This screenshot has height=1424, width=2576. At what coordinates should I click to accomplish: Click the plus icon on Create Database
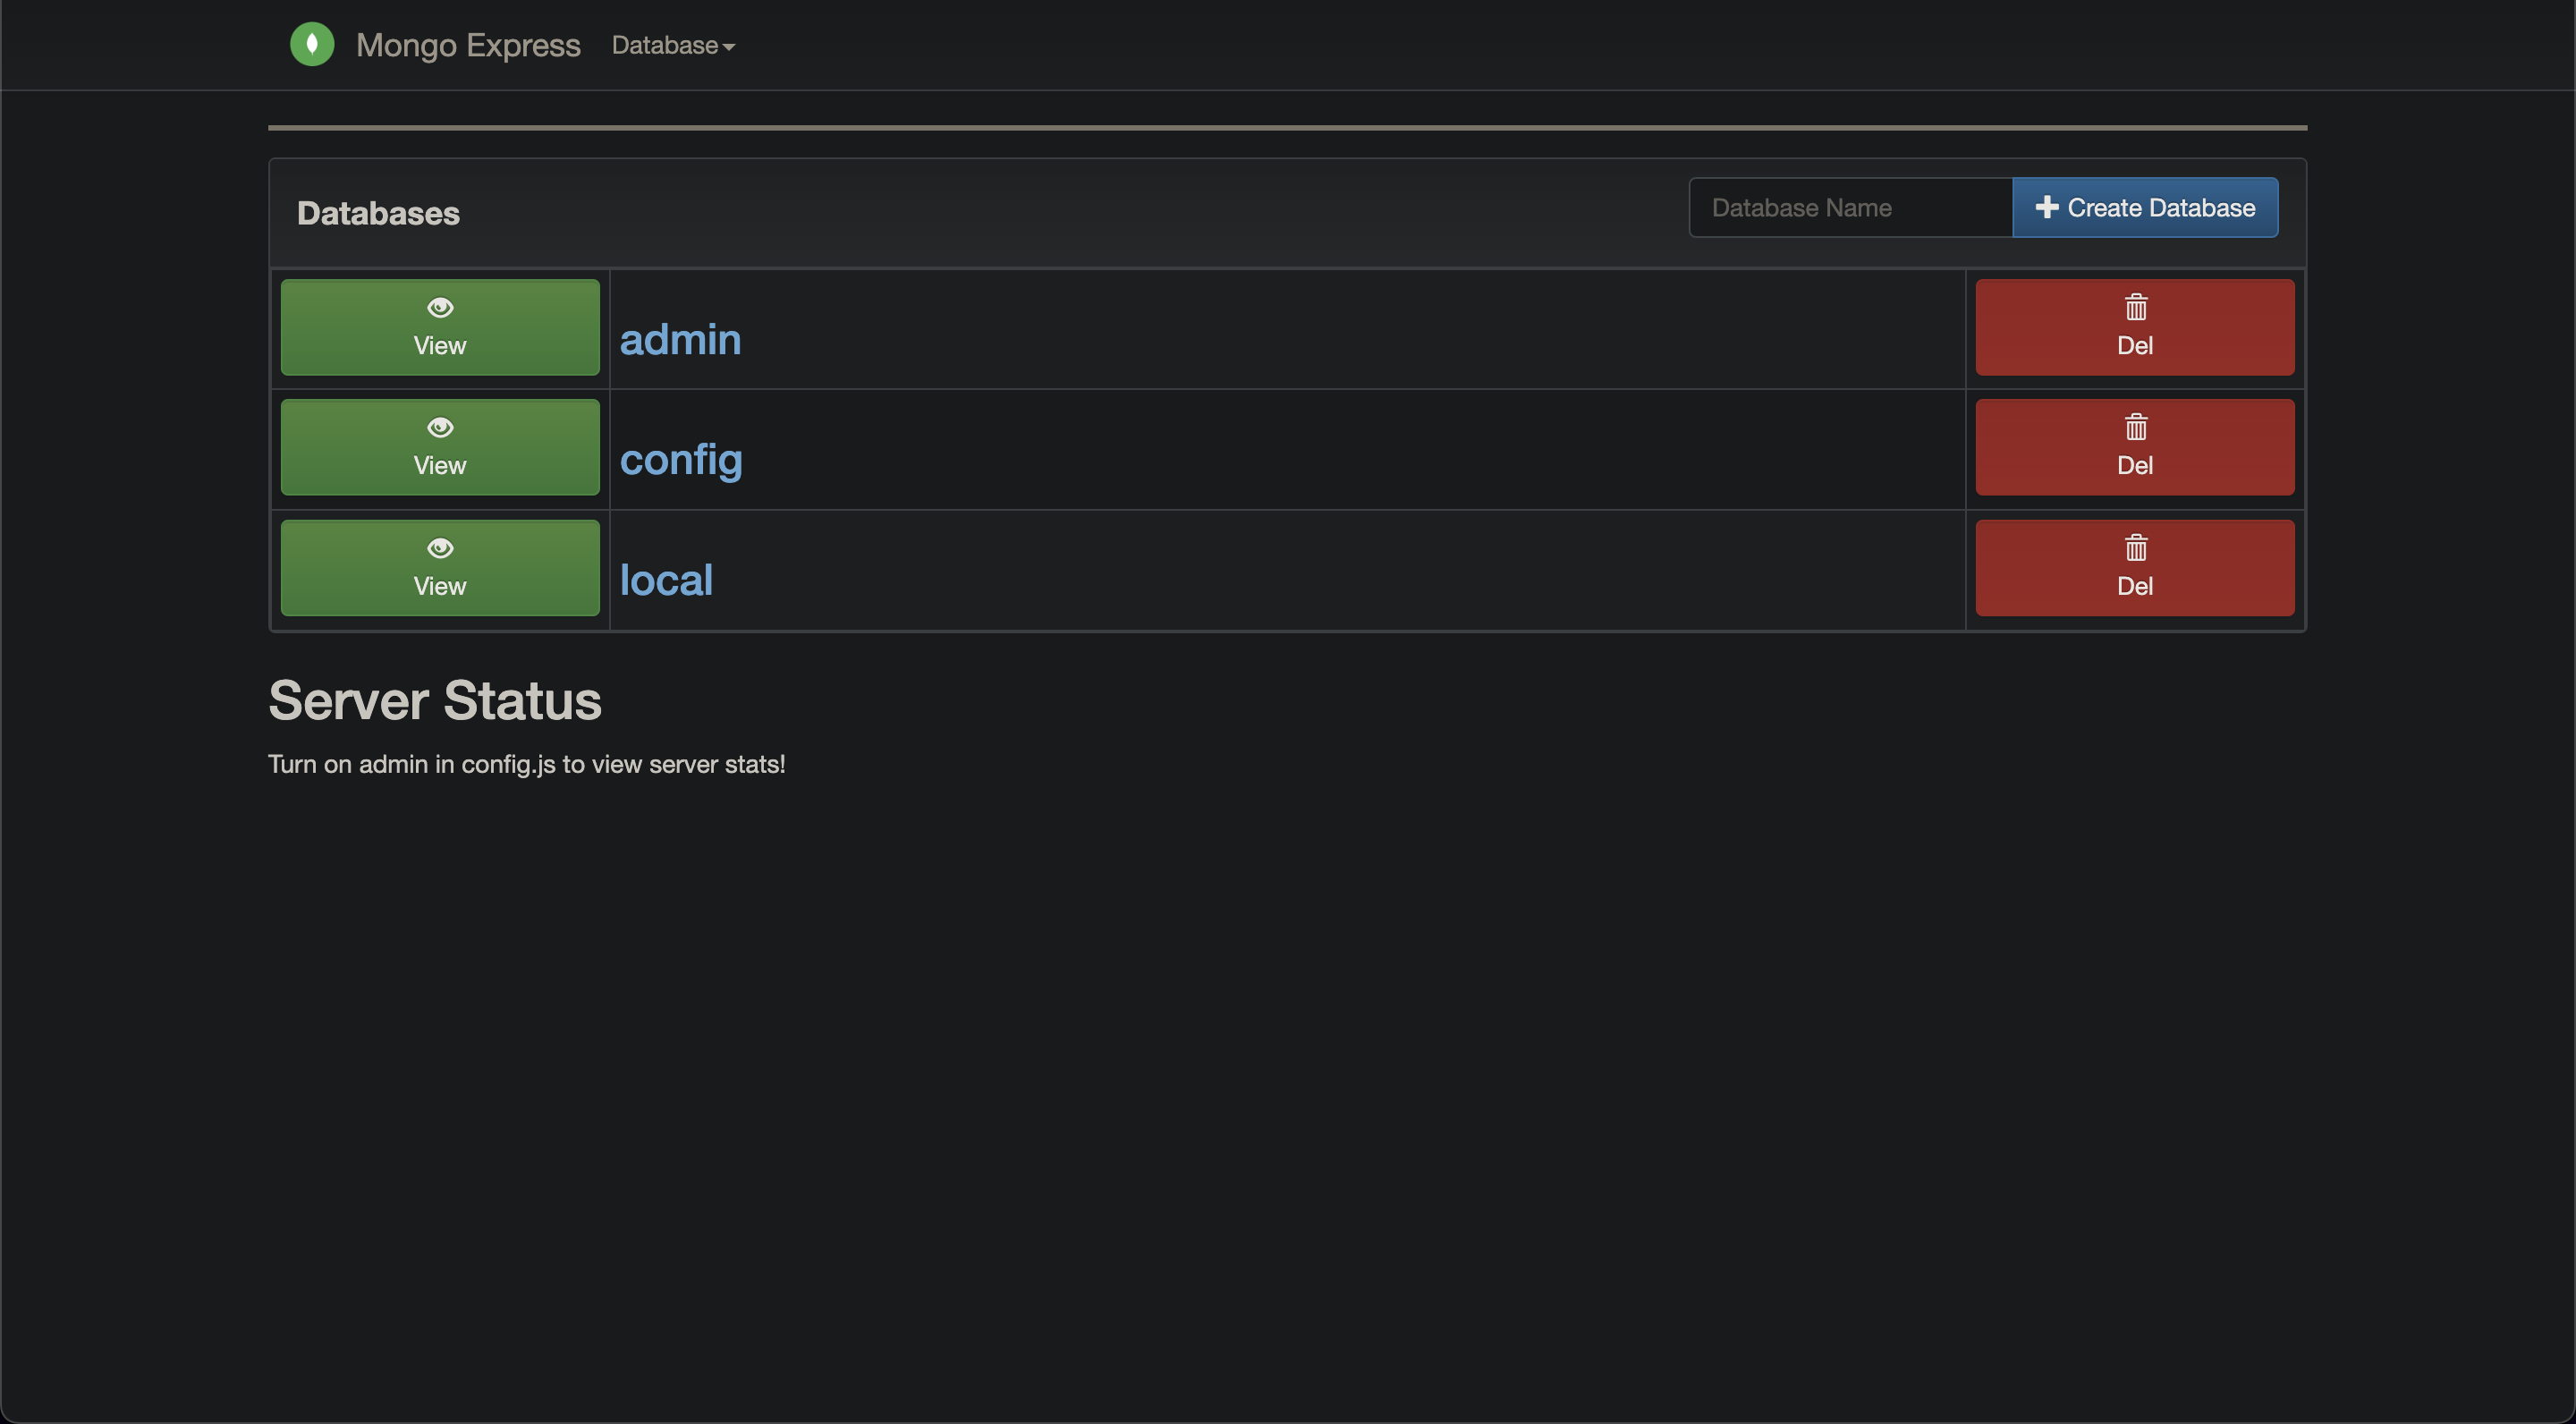[2046, 207]
